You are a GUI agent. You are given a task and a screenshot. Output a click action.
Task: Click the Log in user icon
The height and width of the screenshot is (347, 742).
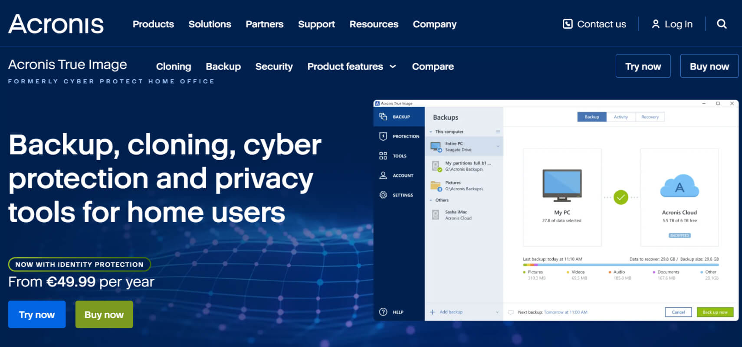pyautogui.click(x=656, y=24)
